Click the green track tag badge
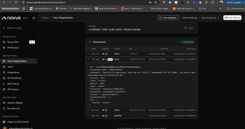245x129 pixels. [x=110, y=59]
